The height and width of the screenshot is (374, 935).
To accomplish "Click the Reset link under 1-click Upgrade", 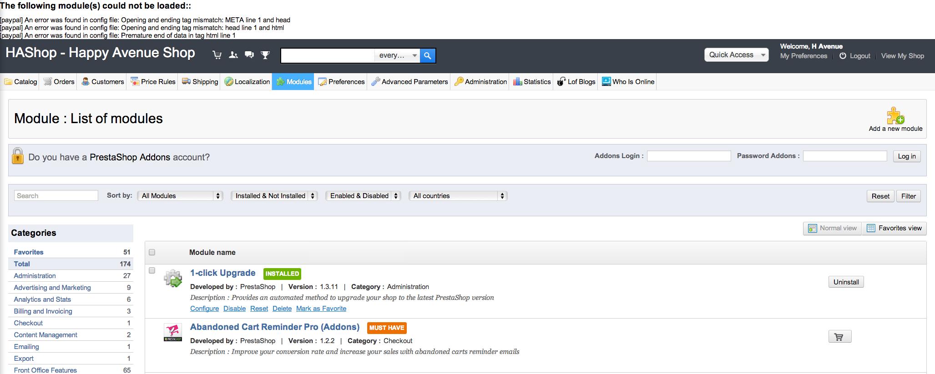I will point(259,309).
